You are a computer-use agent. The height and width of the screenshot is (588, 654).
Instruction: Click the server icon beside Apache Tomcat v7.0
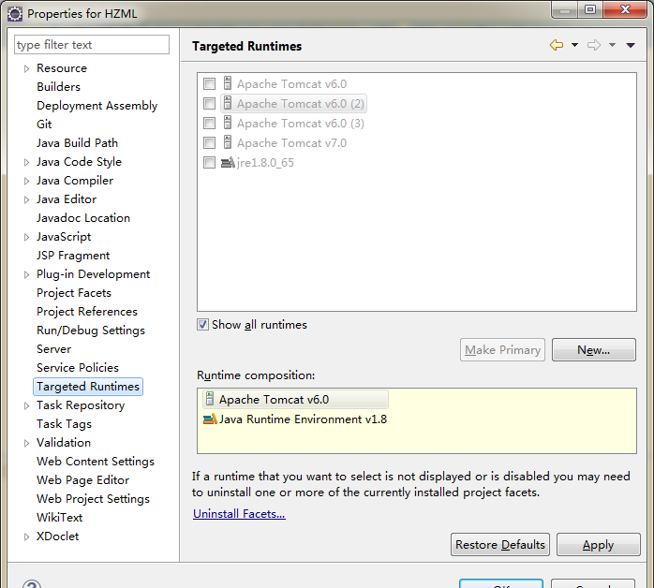pyautogui.click(x=228, y=142)
